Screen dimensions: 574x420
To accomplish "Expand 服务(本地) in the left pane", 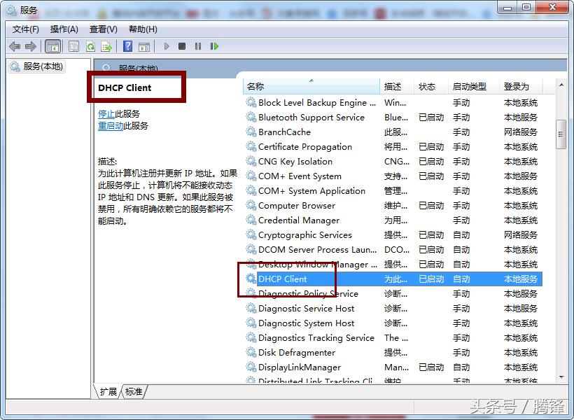I will (x=42, y=66).
